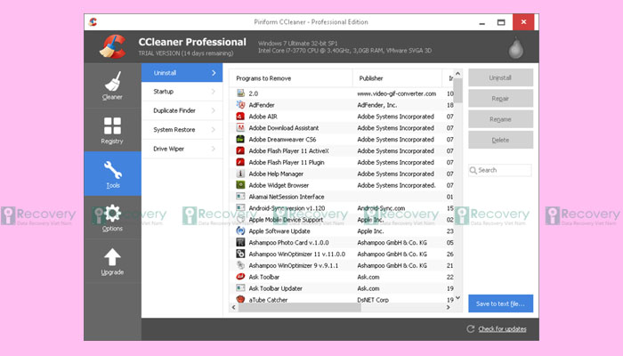The image size is (623, 356).
Task: Click the horizontal scrollbar left arrow
Action: [x=233, y=308]
